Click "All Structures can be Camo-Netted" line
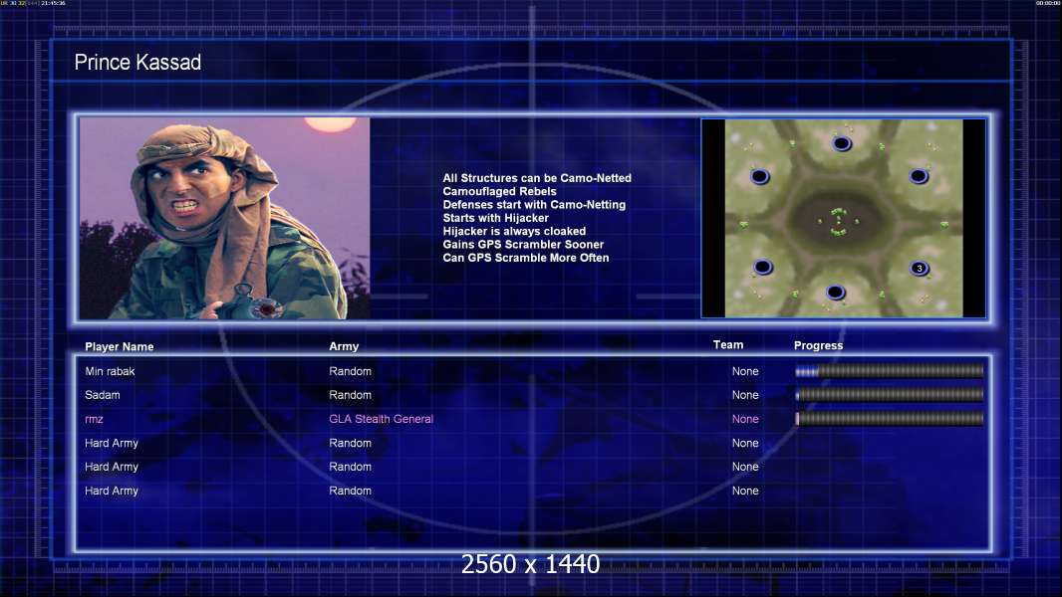Image resolution: width=1062 pixels, height=597 pixels. click(537, 178)
